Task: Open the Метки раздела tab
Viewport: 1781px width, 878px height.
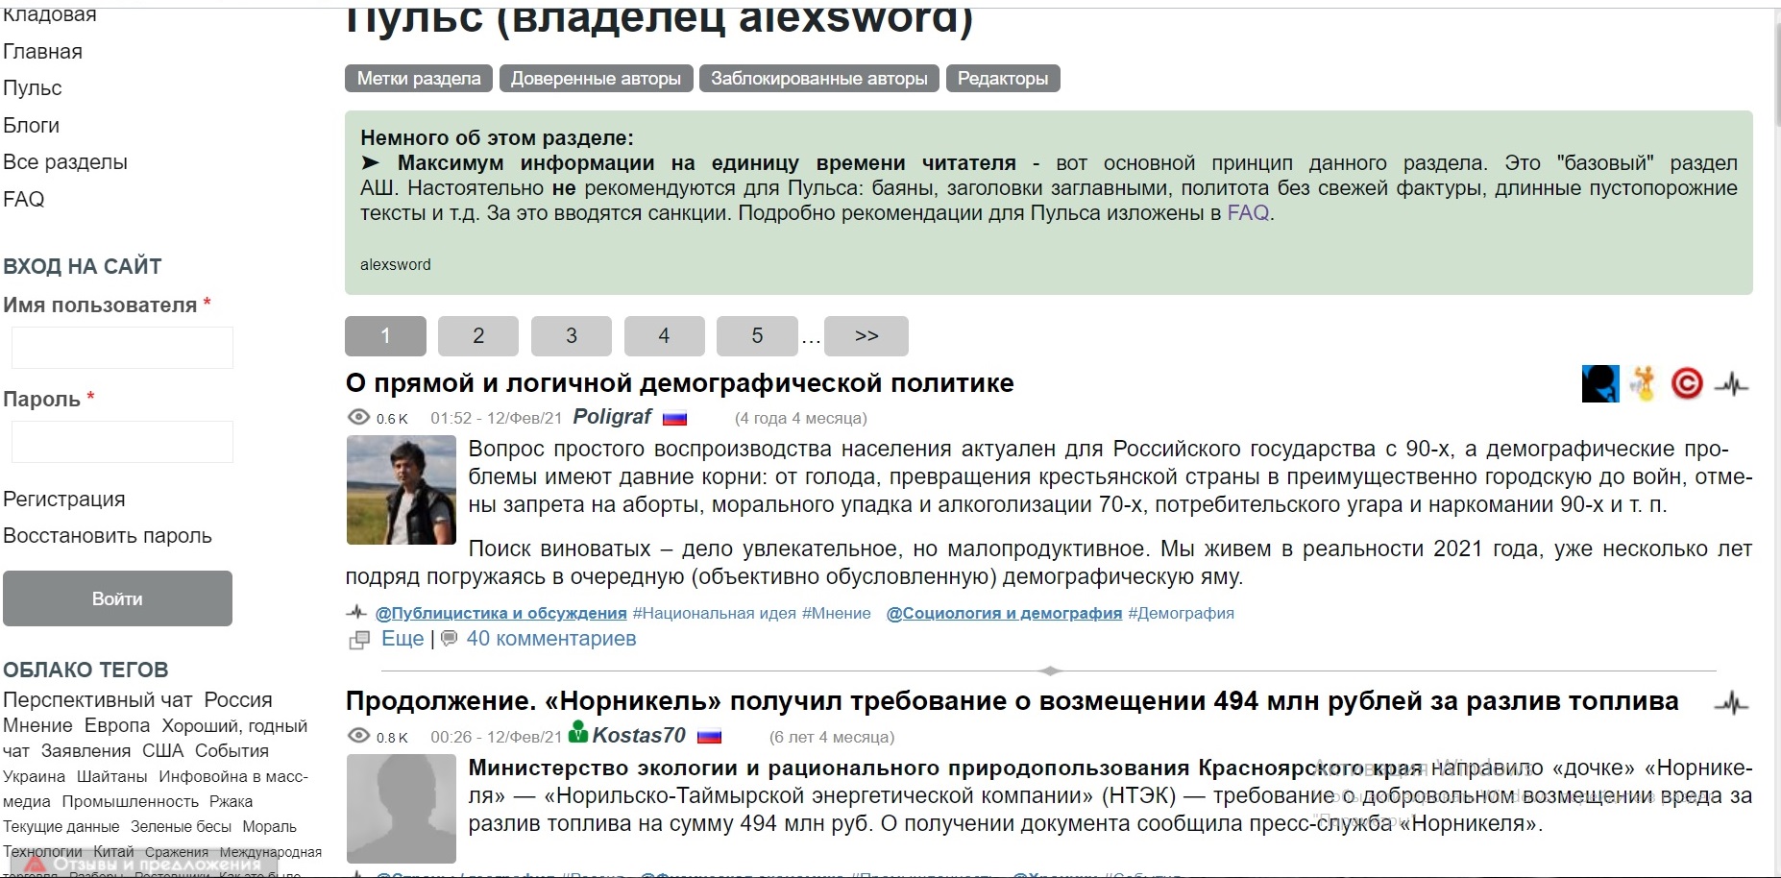Action: coord(419,79)
